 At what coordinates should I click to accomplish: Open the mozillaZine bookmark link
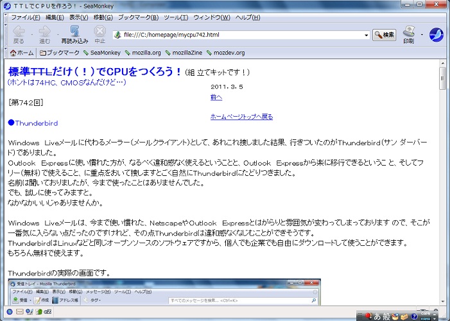[x=184, y=53]
